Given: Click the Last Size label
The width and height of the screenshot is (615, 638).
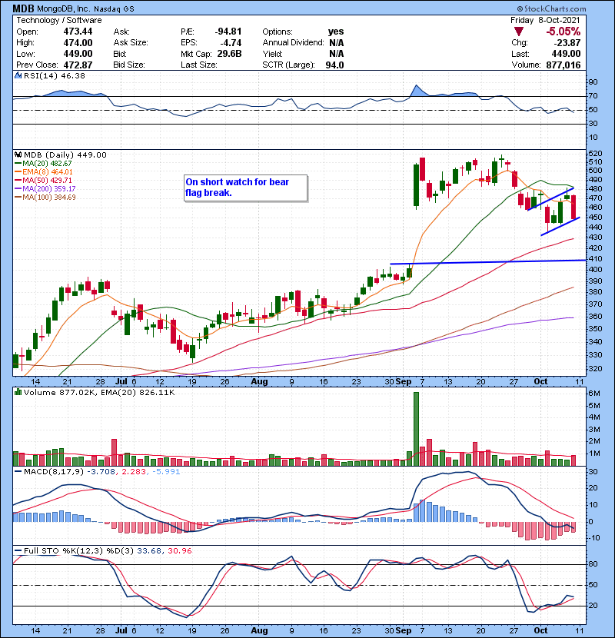Looking at the screenshot, I should pyautogui.click(x=198, y=65).
